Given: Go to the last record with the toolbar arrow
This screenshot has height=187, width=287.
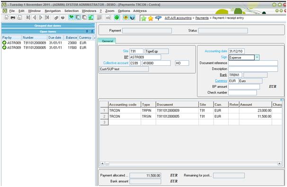Looking at the screenshot, I should (x=47, y=18).
